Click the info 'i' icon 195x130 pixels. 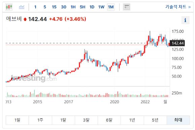(185, 20)
